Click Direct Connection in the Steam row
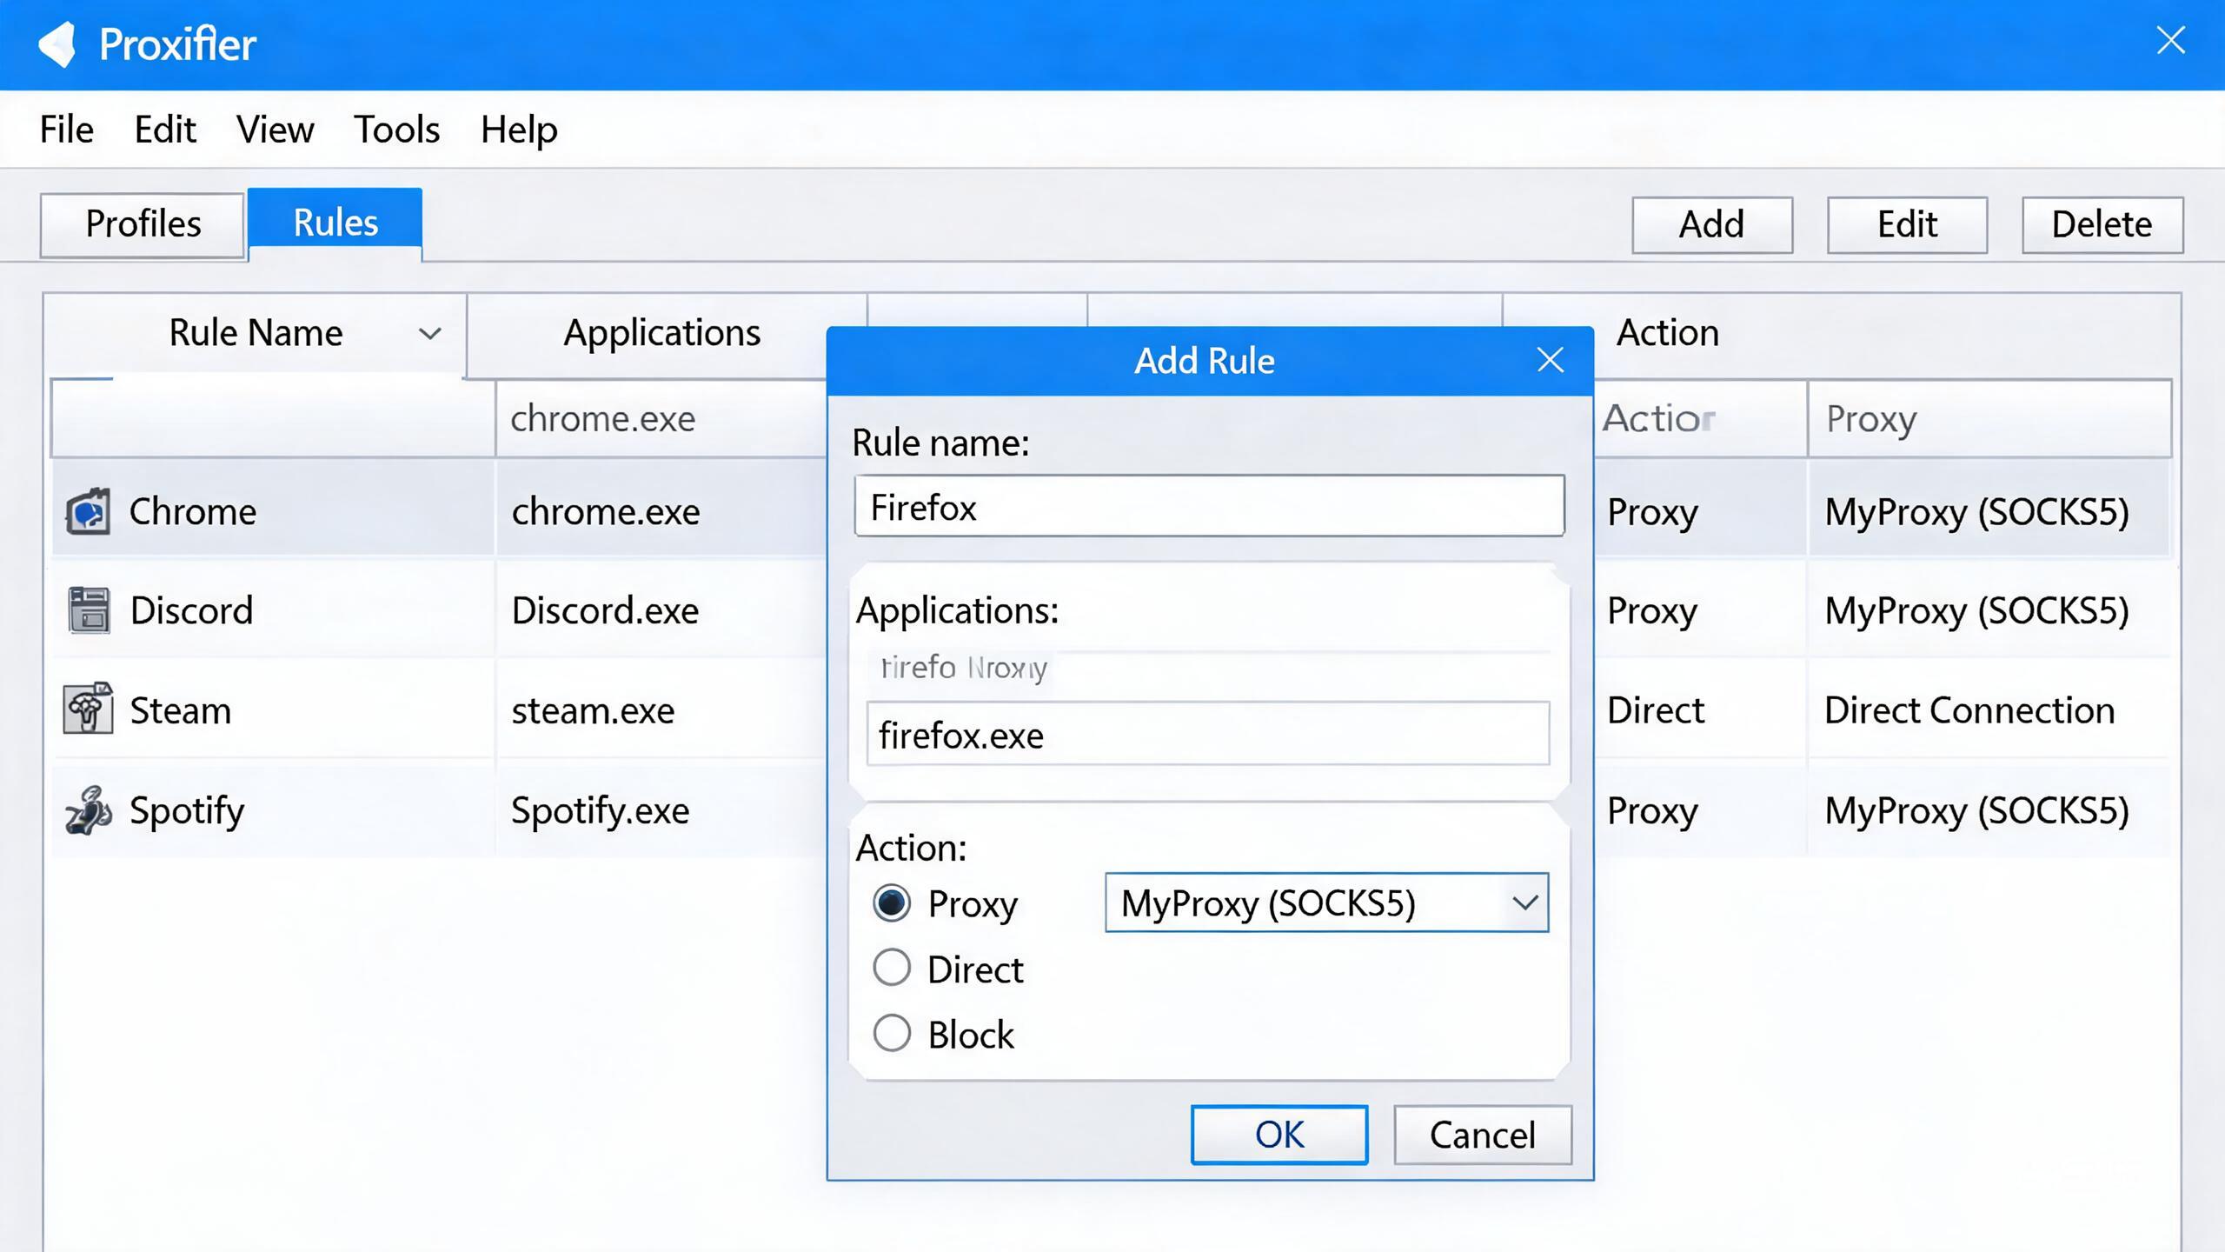This screenshot has height=1252, width=2225. tap(1969, 710)
